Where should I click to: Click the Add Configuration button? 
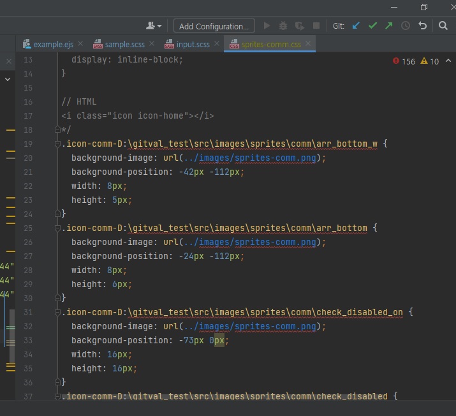pos(214,26)
